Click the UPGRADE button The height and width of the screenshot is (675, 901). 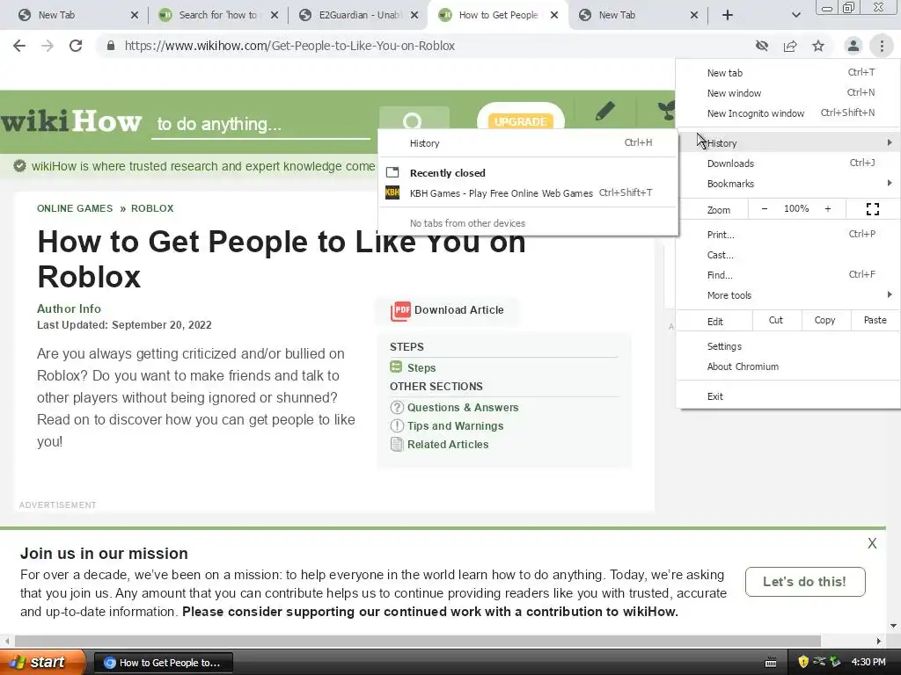(520, 121)
